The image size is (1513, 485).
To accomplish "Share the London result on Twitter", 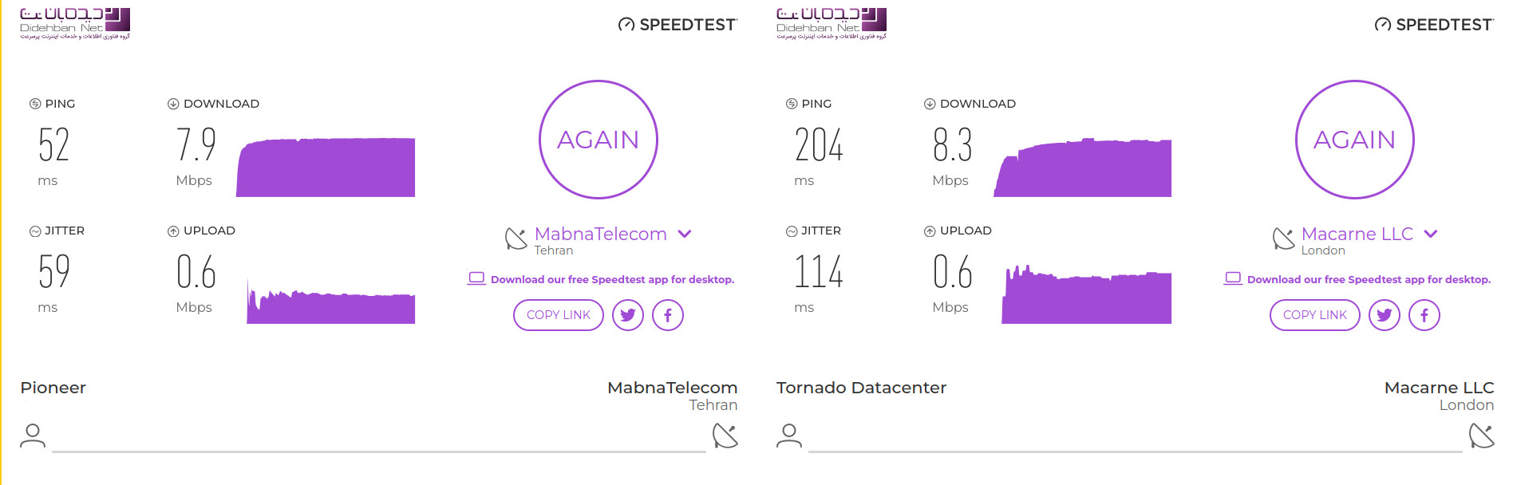I will tap(1385, 315).
